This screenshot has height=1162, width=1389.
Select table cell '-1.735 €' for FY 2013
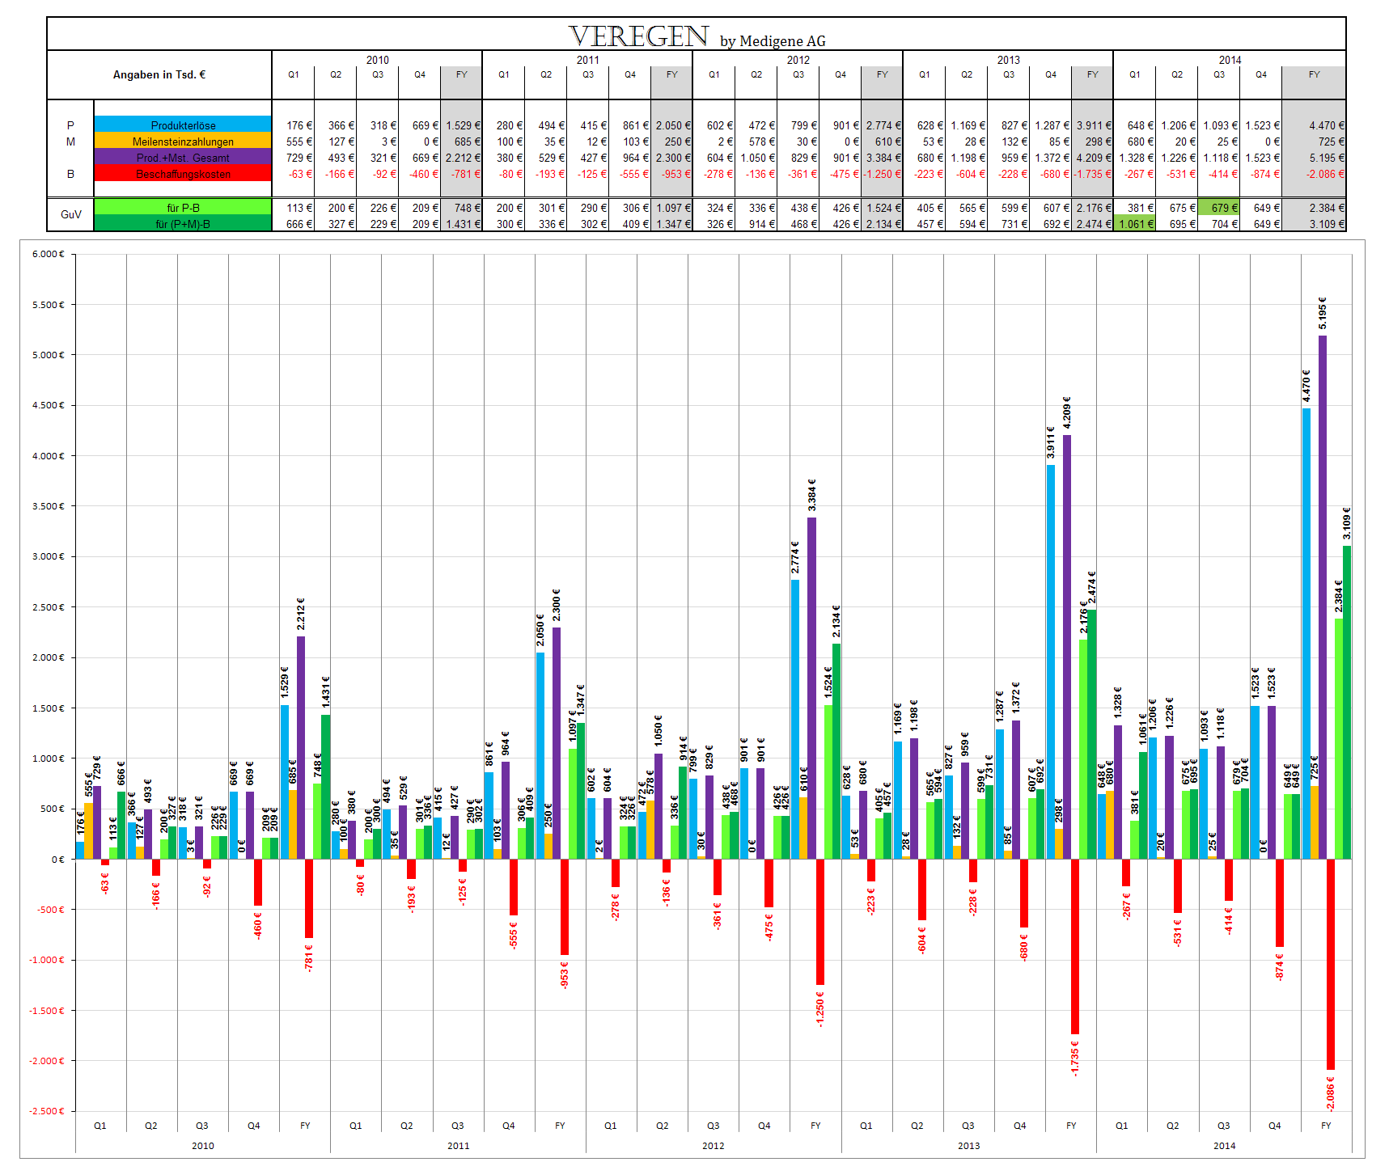pyautogui.click(x=1093, y=174)
